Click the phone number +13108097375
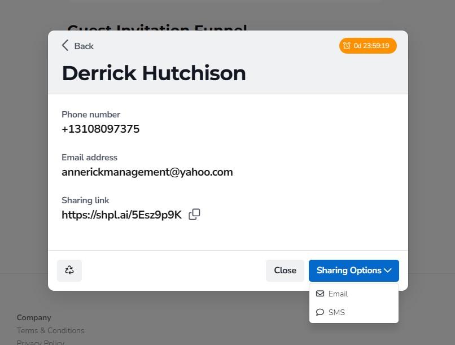The height and width of the screenshot is (345, 455). point(100,129)
